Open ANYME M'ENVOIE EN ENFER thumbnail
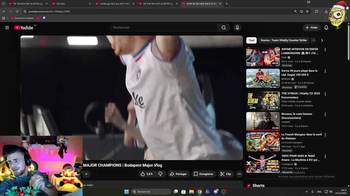This screenshot has height=196, width=350. 263,57
